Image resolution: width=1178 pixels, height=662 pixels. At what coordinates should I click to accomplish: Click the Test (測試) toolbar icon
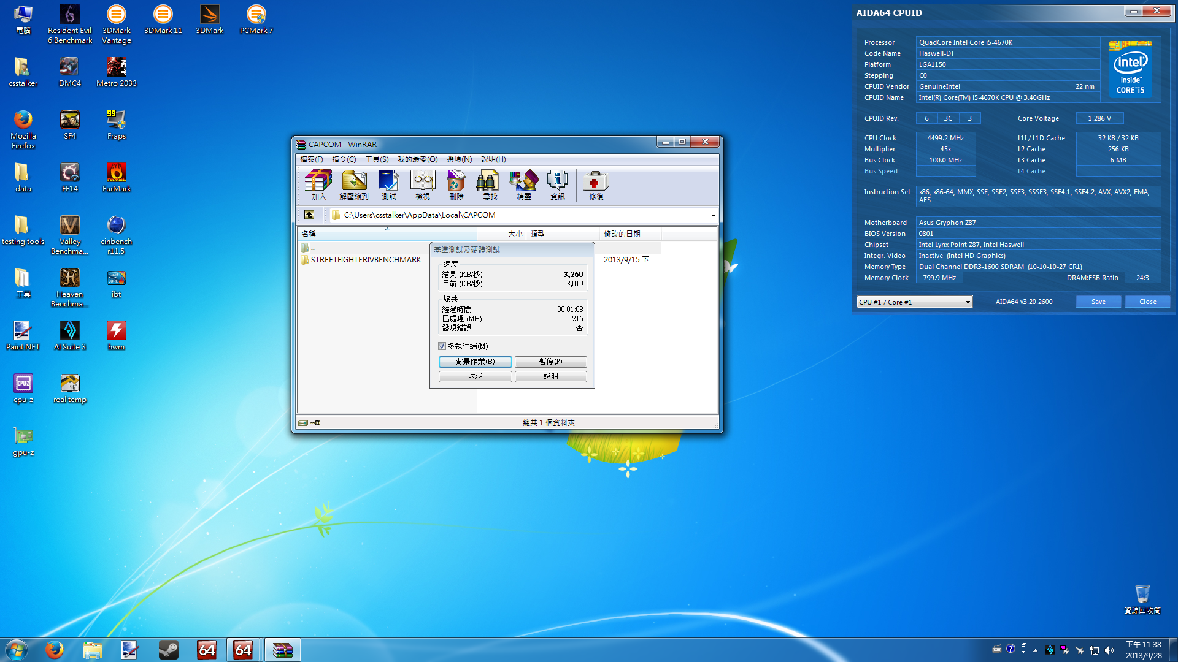389,185
